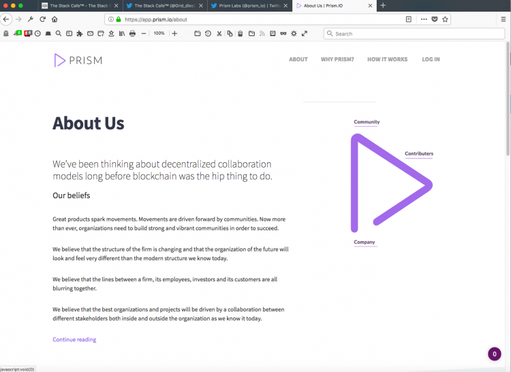Click the PRISM logo

click(x=78, y=60)
